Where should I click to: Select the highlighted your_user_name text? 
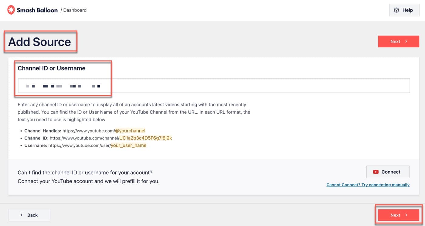tap(128, 146)
